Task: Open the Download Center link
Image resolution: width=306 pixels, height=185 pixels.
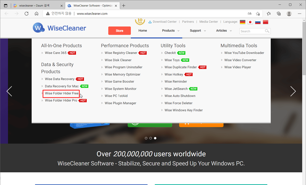Action: point(162,22)
